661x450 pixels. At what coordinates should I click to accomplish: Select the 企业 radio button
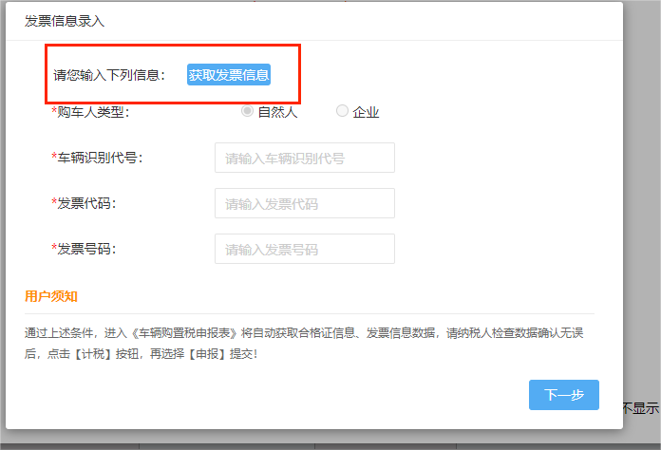(342, 111)
